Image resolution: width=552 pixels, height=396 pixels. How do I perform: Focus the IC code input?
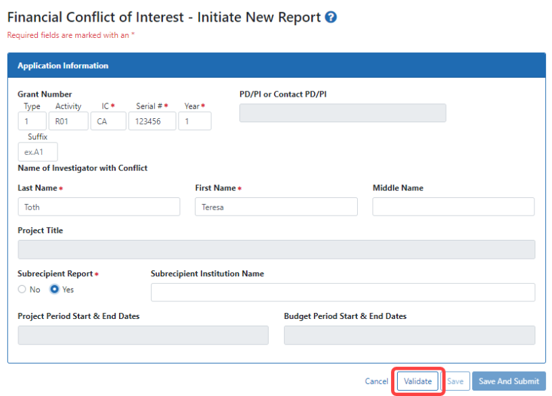pyautogui.click(x=108, y=121)
